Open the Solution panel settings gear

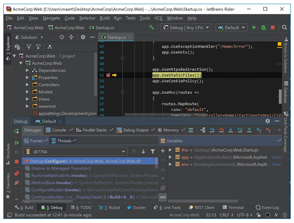[x=83, y=37]
